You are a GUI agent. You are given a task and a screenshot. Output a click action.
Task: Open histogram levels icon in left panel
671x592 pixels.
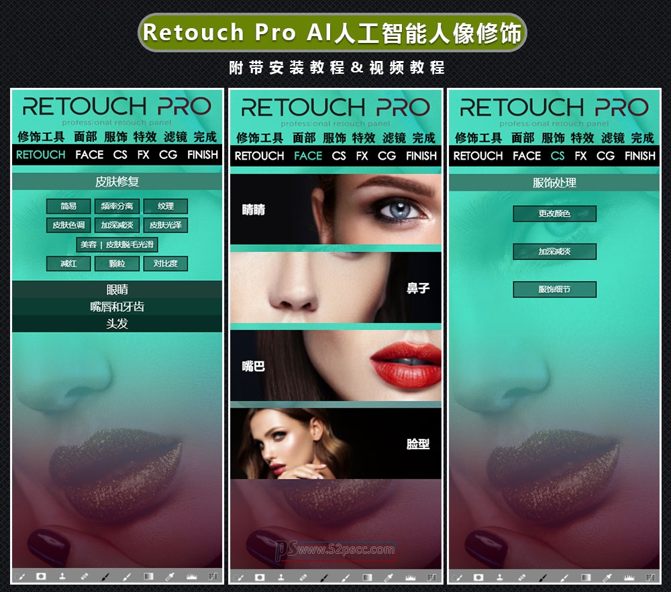coord(192,577)
